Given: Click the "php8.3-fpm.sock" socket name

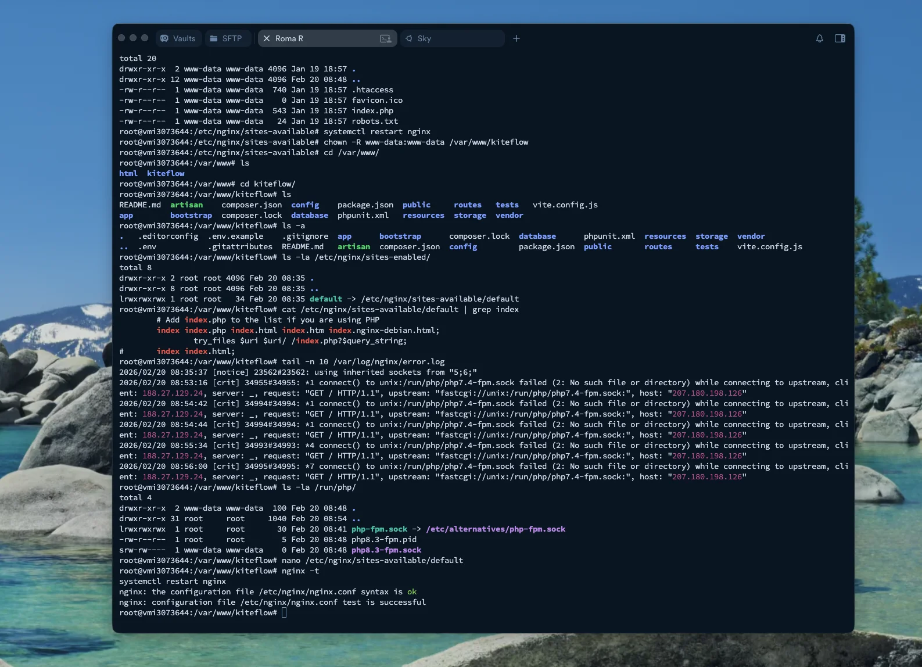Looking at the screenshot, I should [386, 550].
